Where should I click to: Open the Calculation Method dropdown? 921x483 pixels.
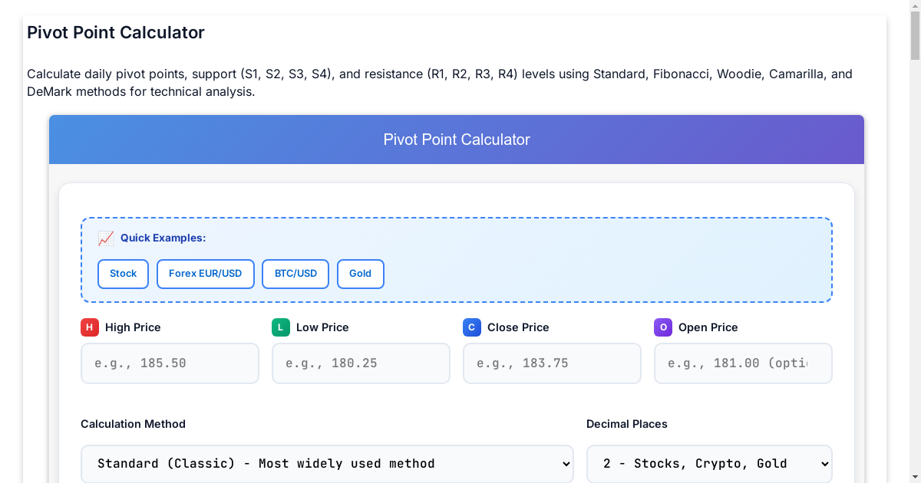[x=327, y=463]
